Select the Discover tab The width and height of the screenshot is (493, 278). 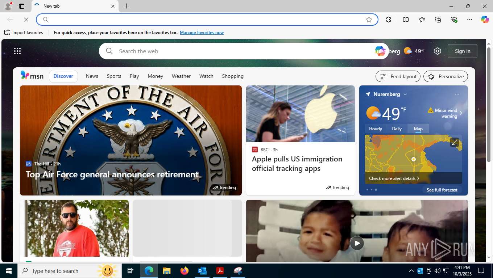click(x=63, y=76)
